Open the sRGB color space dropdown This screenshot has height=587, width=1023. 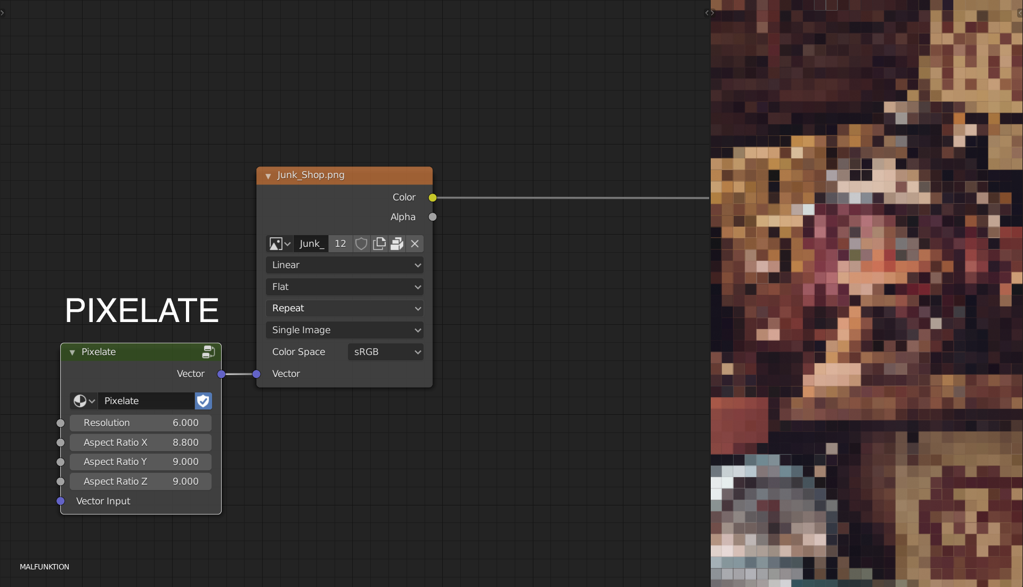tap(386, 352)
